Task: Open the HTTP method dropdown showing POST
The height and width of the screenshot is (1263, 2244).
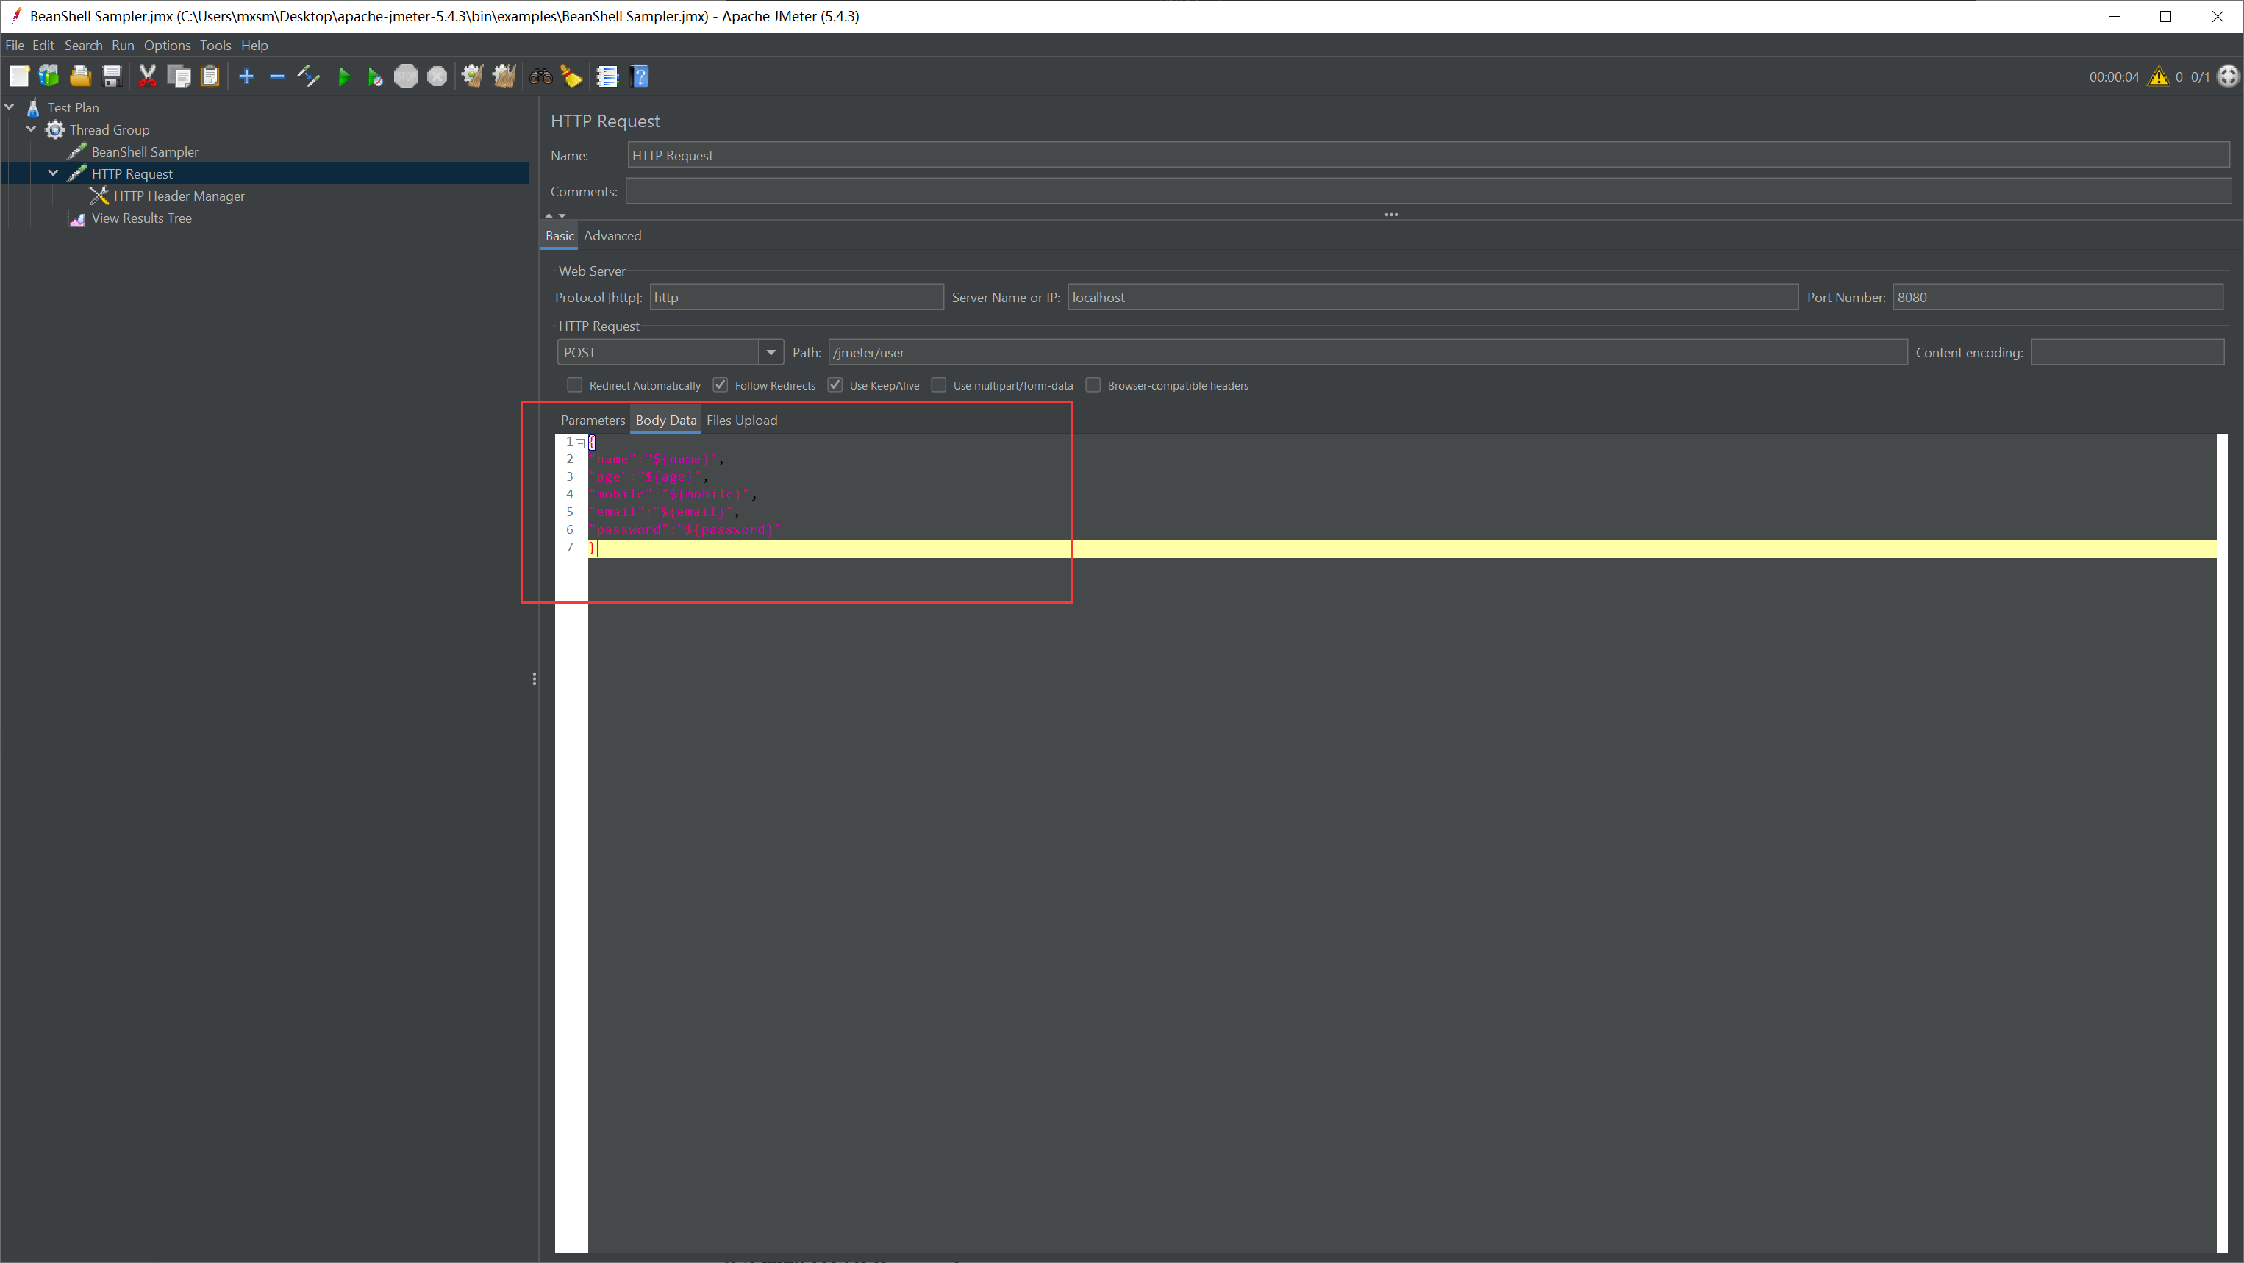Action: point(771,352)
